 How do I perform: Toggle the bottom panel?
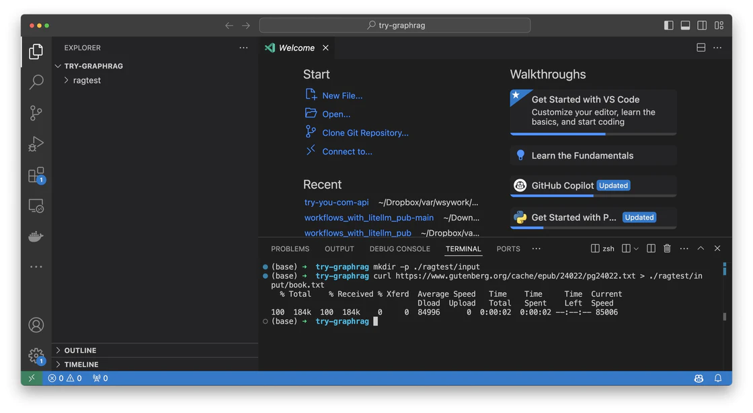point(685,26)
